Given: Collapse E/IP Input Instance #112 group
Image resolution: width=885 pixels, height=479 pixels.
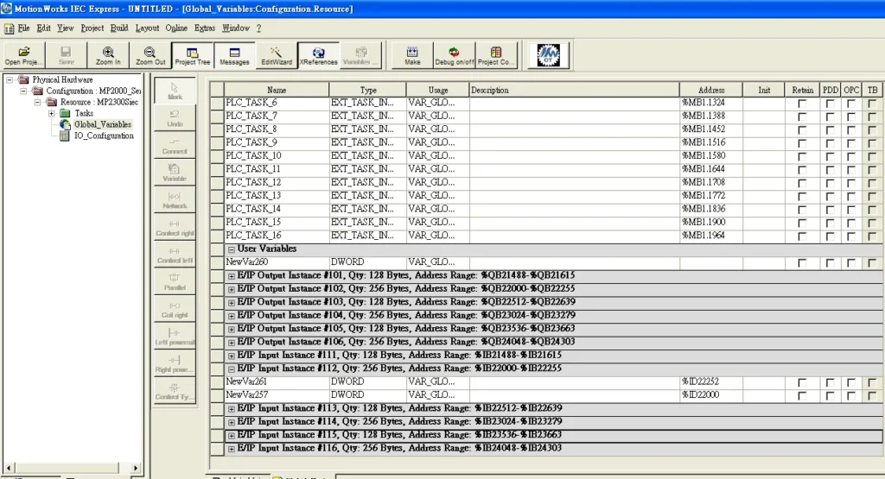Looking at the screenshot, I should coord(232,369).
